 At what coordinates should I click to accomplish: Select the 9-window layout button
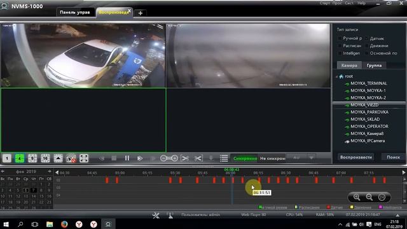32,158
